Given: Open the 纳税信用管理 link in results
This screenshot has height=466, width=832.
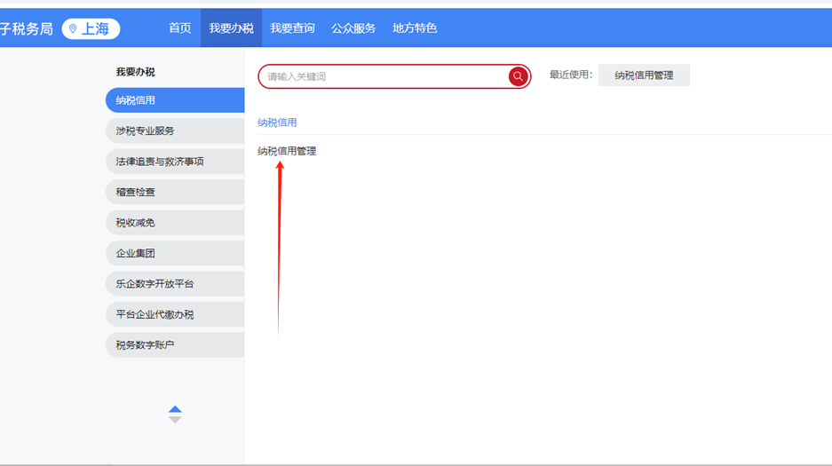Looking at the screenshot, I should click(287, 151).
